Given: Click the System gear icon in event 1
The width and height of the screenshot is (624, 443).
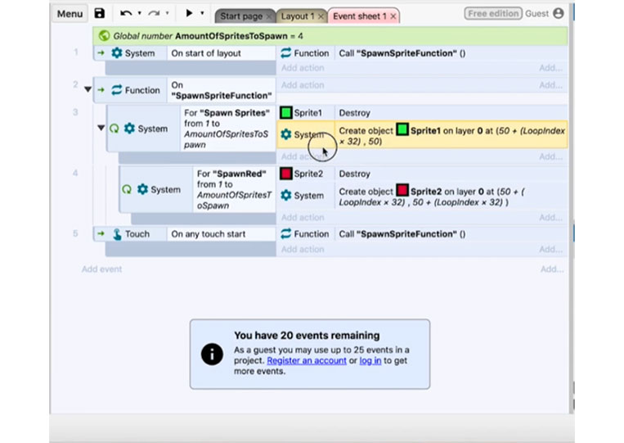Looking at the screenshot, I should pyautogui.click(x=117, y=53).
